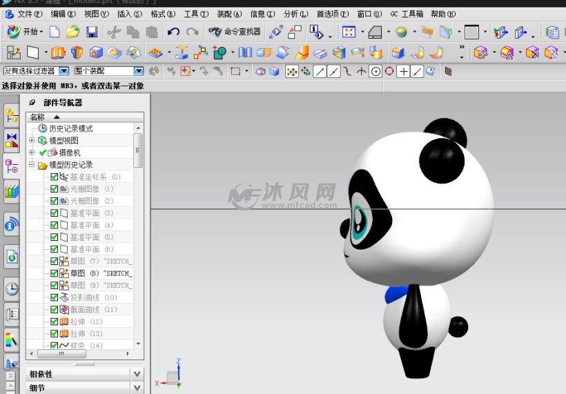The height and width of the screenshot is (394, 566).
Task: Uncheck 光栅图像 (1) checkbox
Action: (x=54, y=188)
